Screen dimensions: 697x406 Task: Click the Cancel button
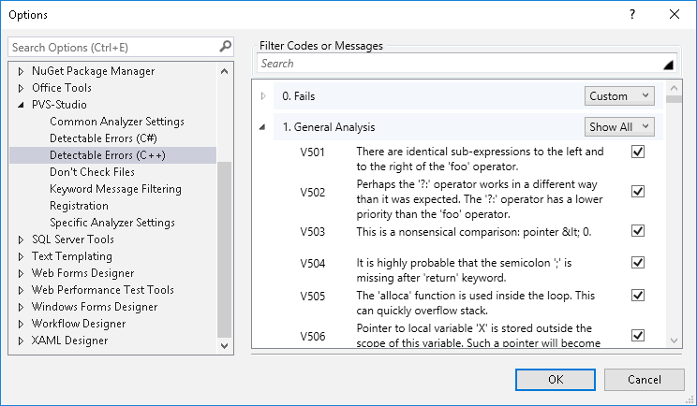(x=644, y=379)
